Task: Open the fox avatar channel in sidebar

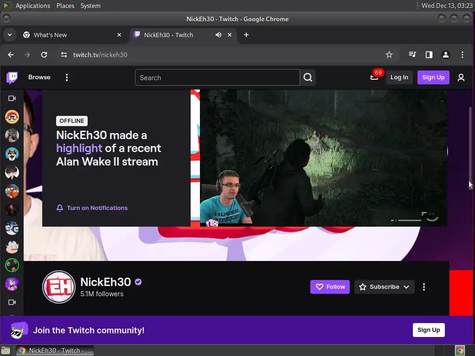Action: pyautogui.click(x=12, y=154)
